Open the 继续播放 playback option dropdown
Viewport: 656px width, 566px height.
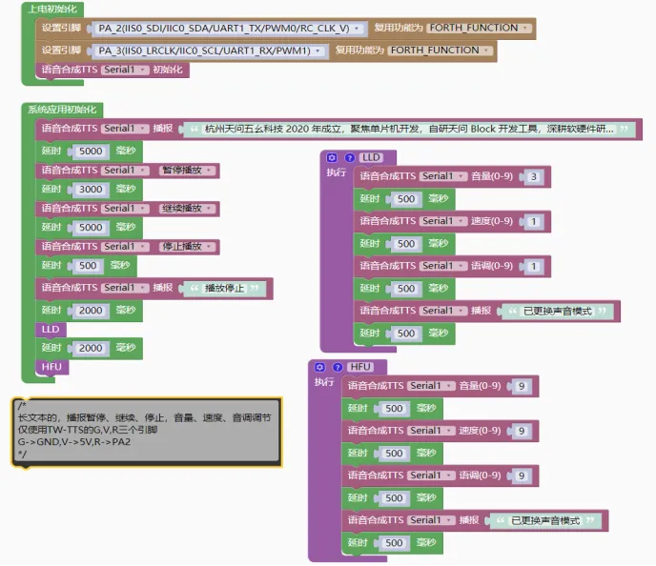(188, 209)
